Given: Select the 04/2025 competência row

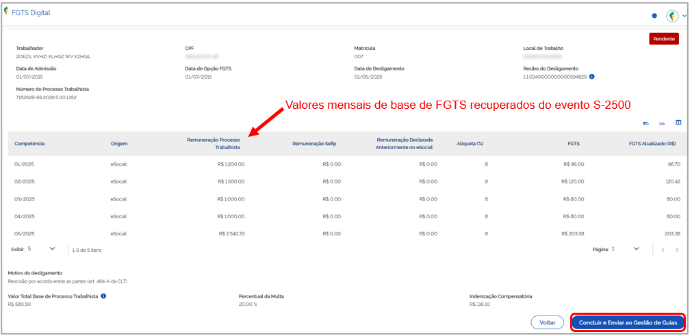Looking at the screenshot, I should point(347,216).
